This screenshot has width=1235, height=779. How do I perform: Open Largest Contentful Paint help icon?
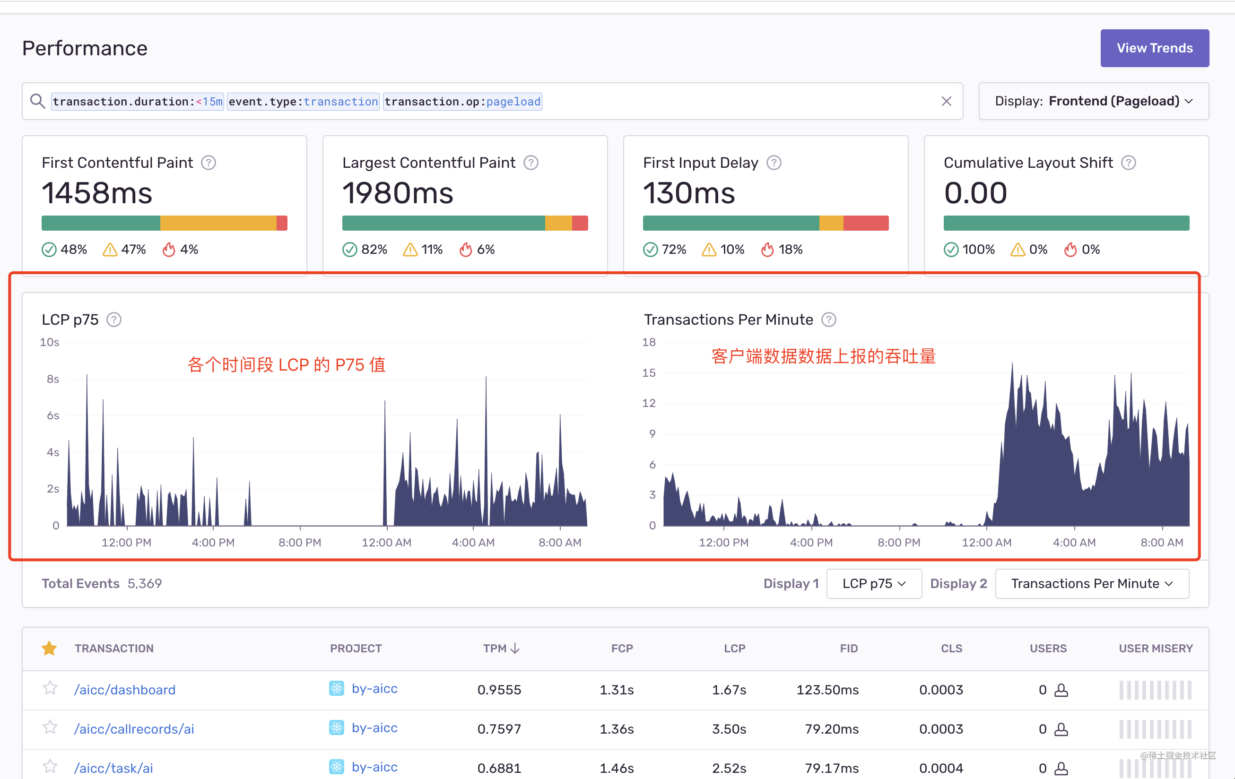pyautogui.click(x=531, y=163)
